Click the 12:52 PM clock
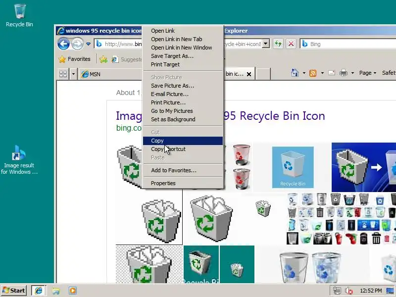 pyautogui.click(x=371, y=291)
